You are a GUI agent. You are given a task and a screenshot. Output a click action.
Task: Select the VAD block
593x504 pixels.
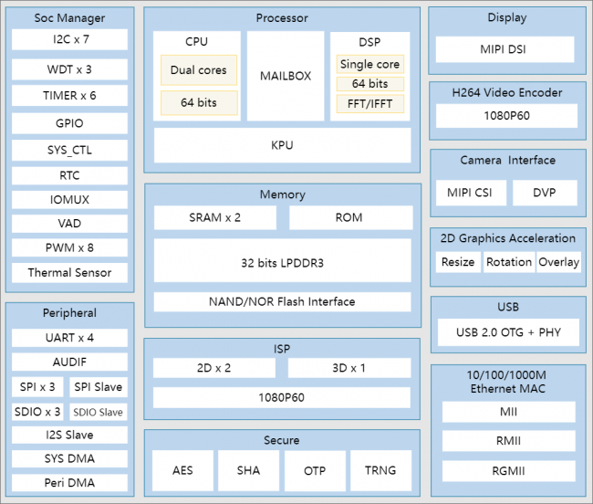coord(69,224)
